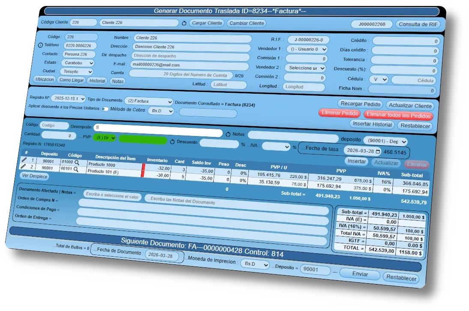The width and height of the screenshot is (469, 311).
Task: Open the calendar picker in Fecha de tasa
Action: 378,151
